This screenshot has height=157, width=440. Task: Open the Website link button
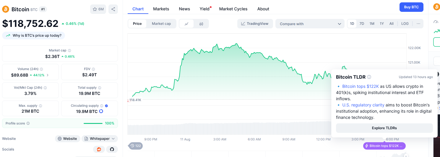point(67,139)
